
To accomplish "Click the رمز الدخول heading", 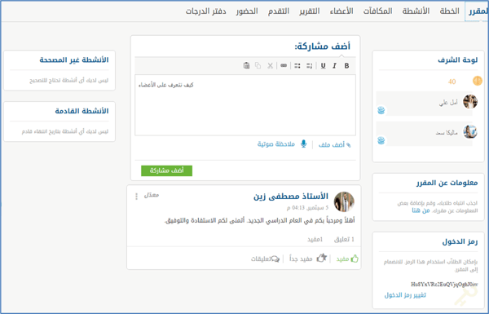I will point(460,241).
